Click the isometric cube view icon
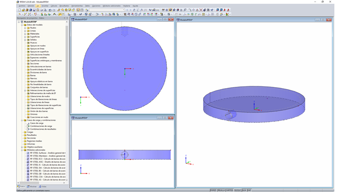Viewport: 351px width, 192px height. (169, 14)
